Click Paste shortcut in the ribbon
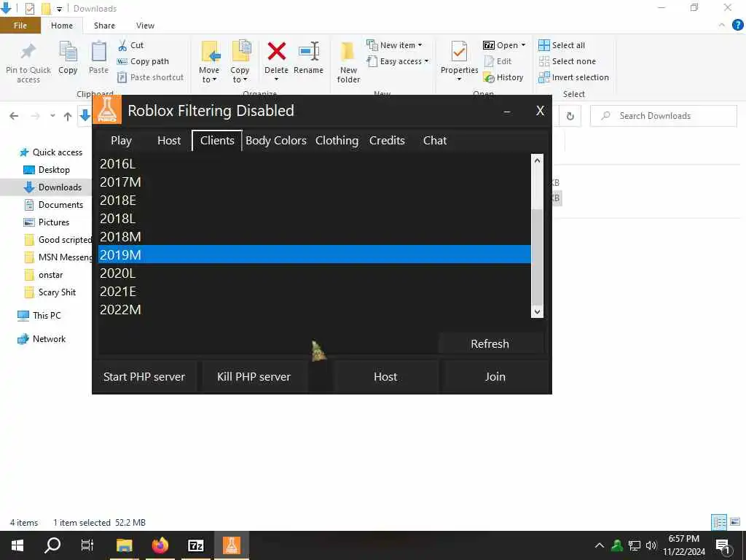 pos(150,77)
